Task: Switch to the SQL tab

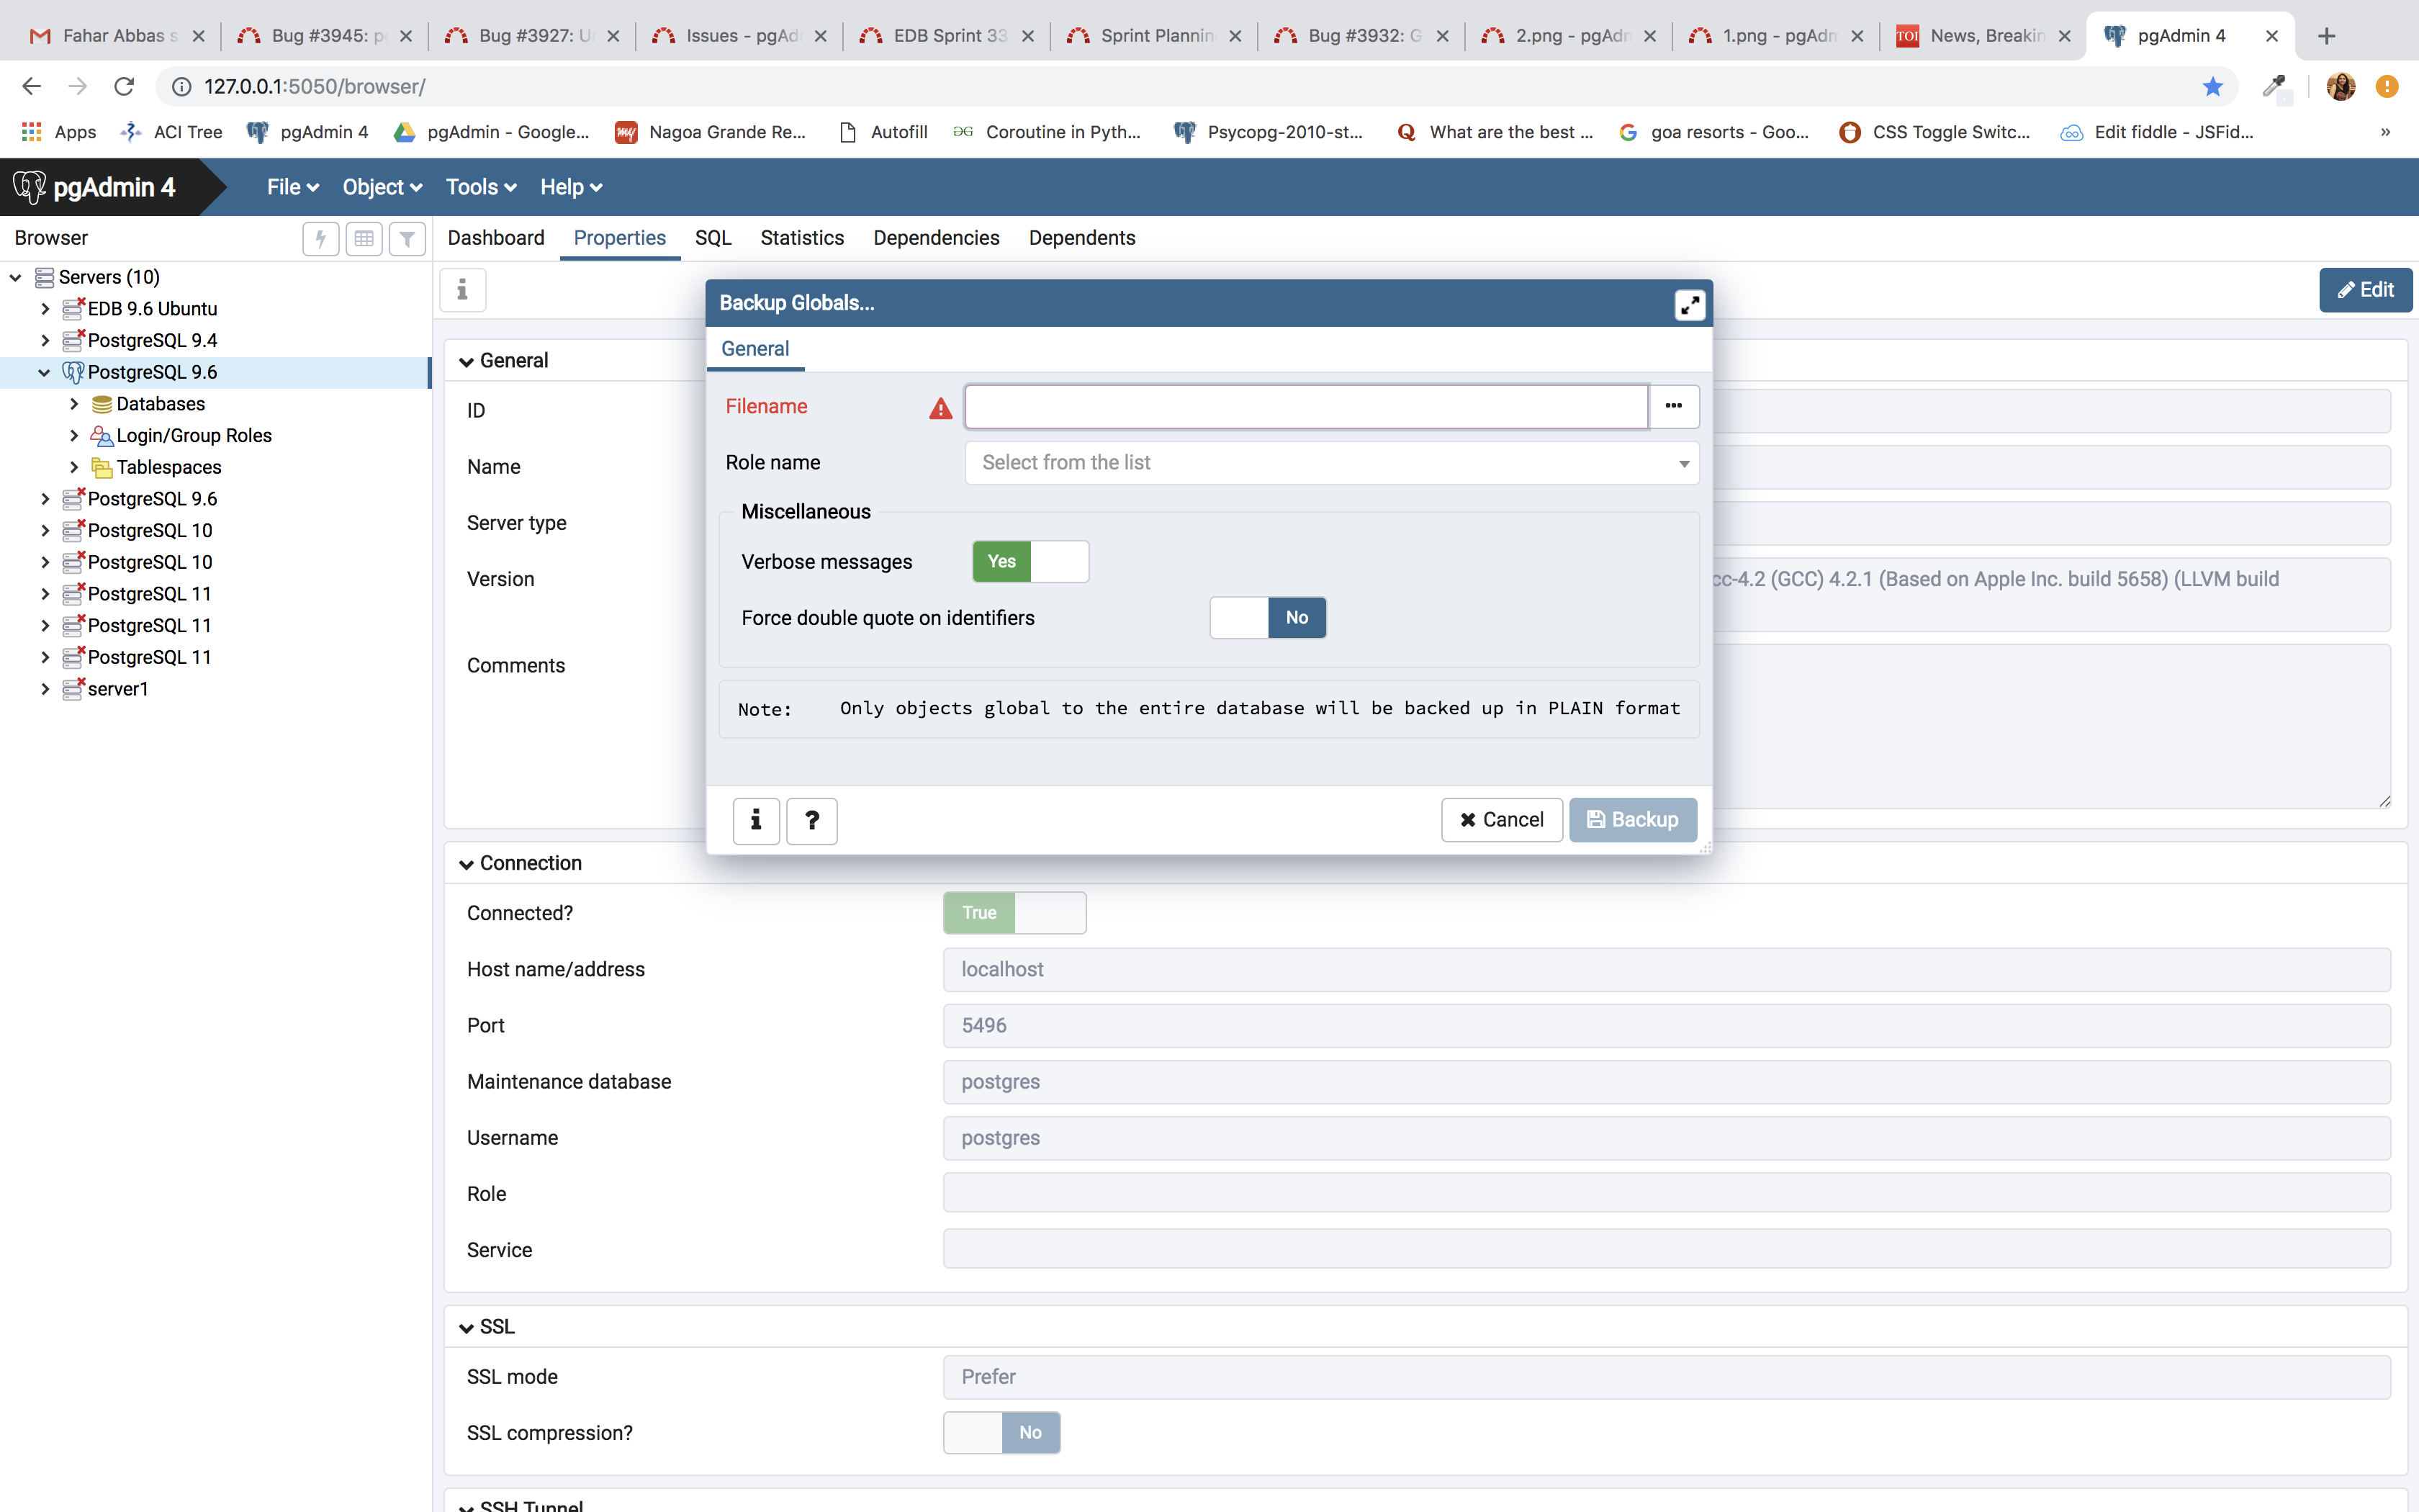Action: click(x=713, y=238)
